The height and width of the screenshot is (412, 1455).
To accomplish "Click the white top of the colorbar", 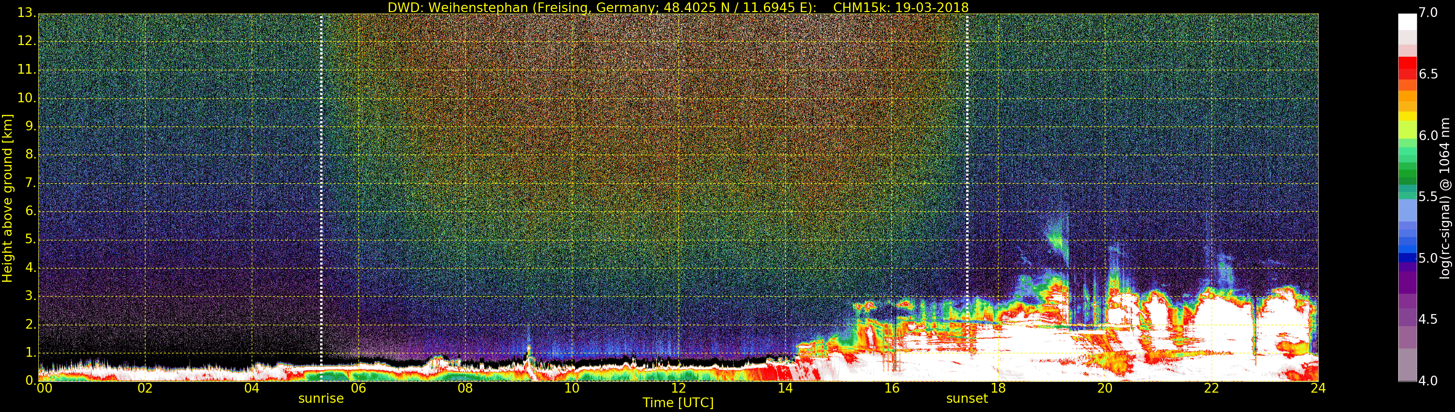I will 1407,21.
